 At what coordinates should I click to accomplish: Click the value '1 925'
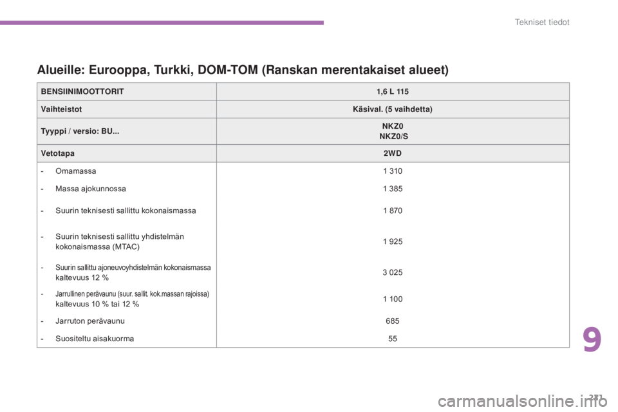393,241
